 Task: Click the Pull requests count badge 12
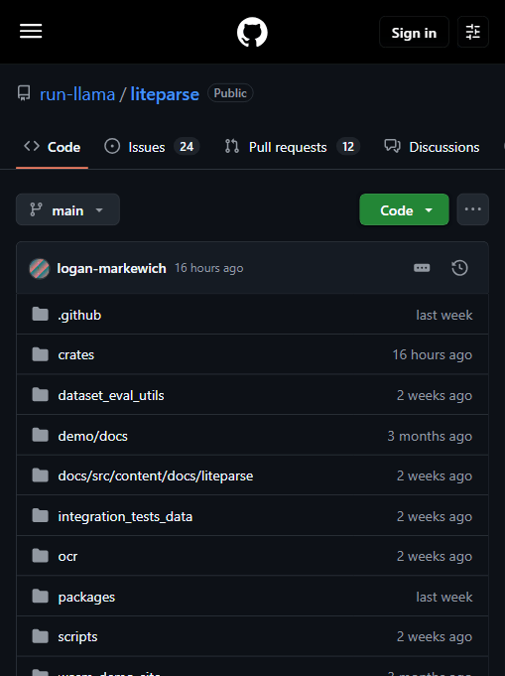348,147
